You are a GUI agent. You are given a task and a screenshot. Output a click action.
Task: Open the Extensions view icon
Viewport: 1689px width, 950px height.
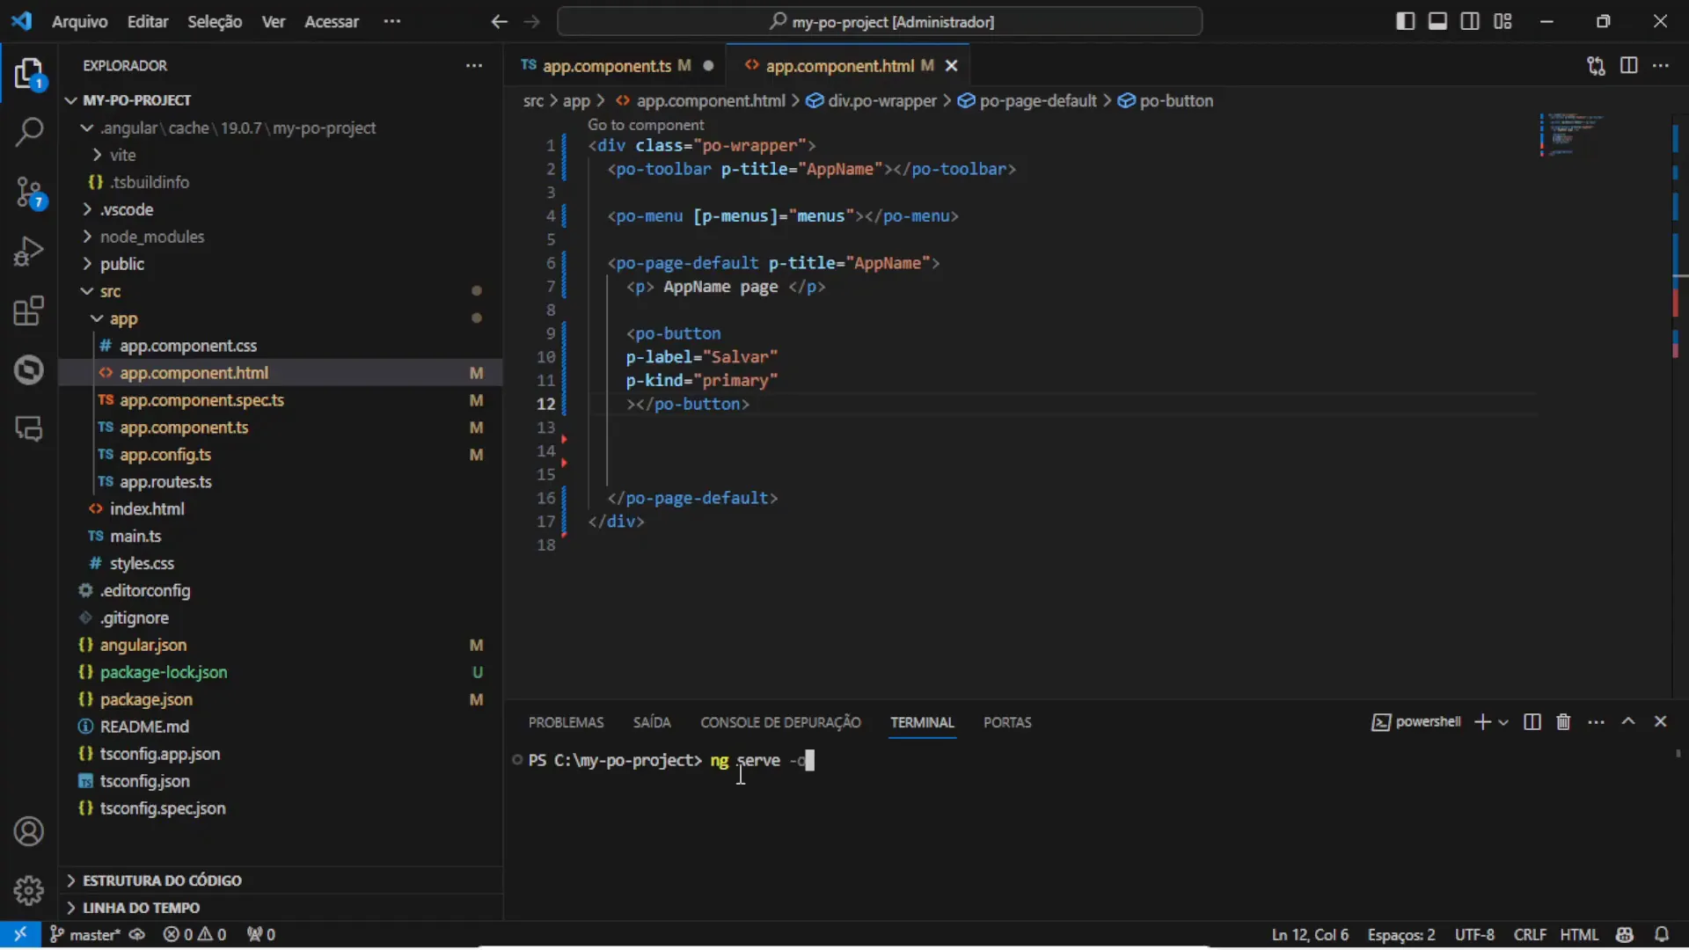(x=29, y=311)
